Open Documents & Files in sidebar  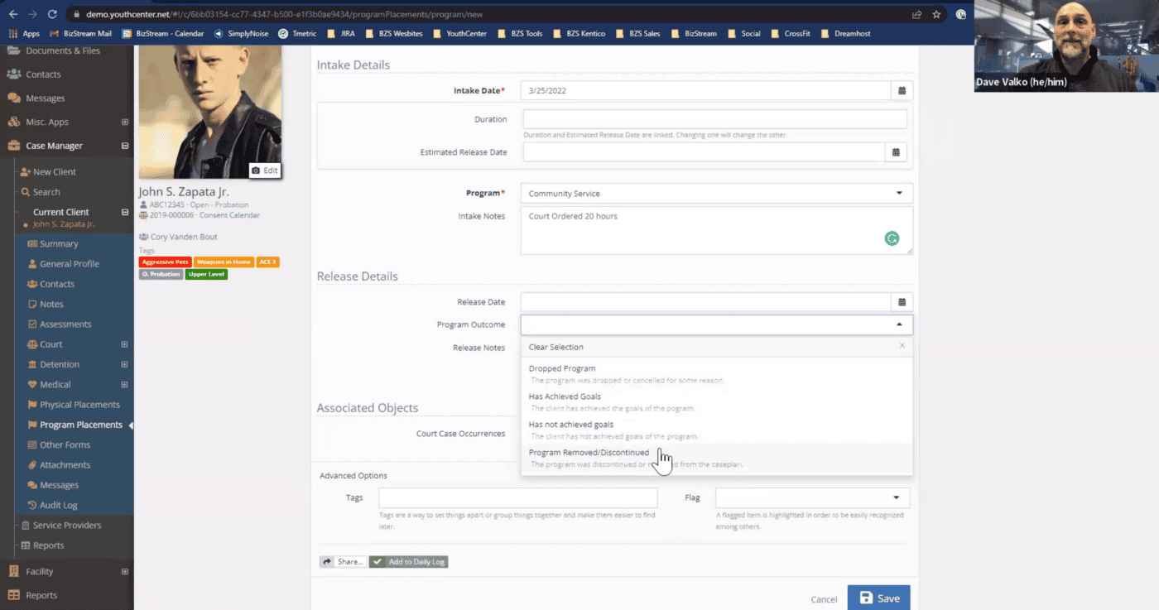(62, 50)
